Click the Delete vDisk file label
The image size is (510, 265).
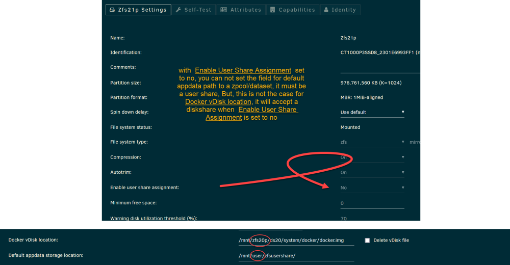(391, 241)
